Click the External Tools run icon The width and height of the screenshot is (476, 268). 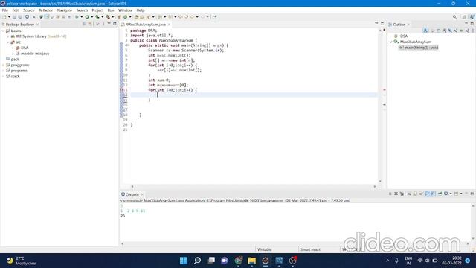108,17
